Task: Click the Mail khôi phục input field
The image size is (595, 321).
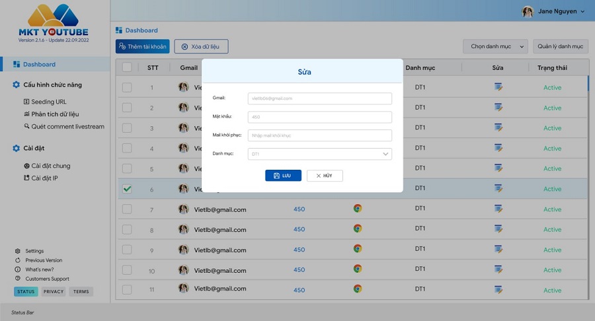Action: [x=319, y=135]
